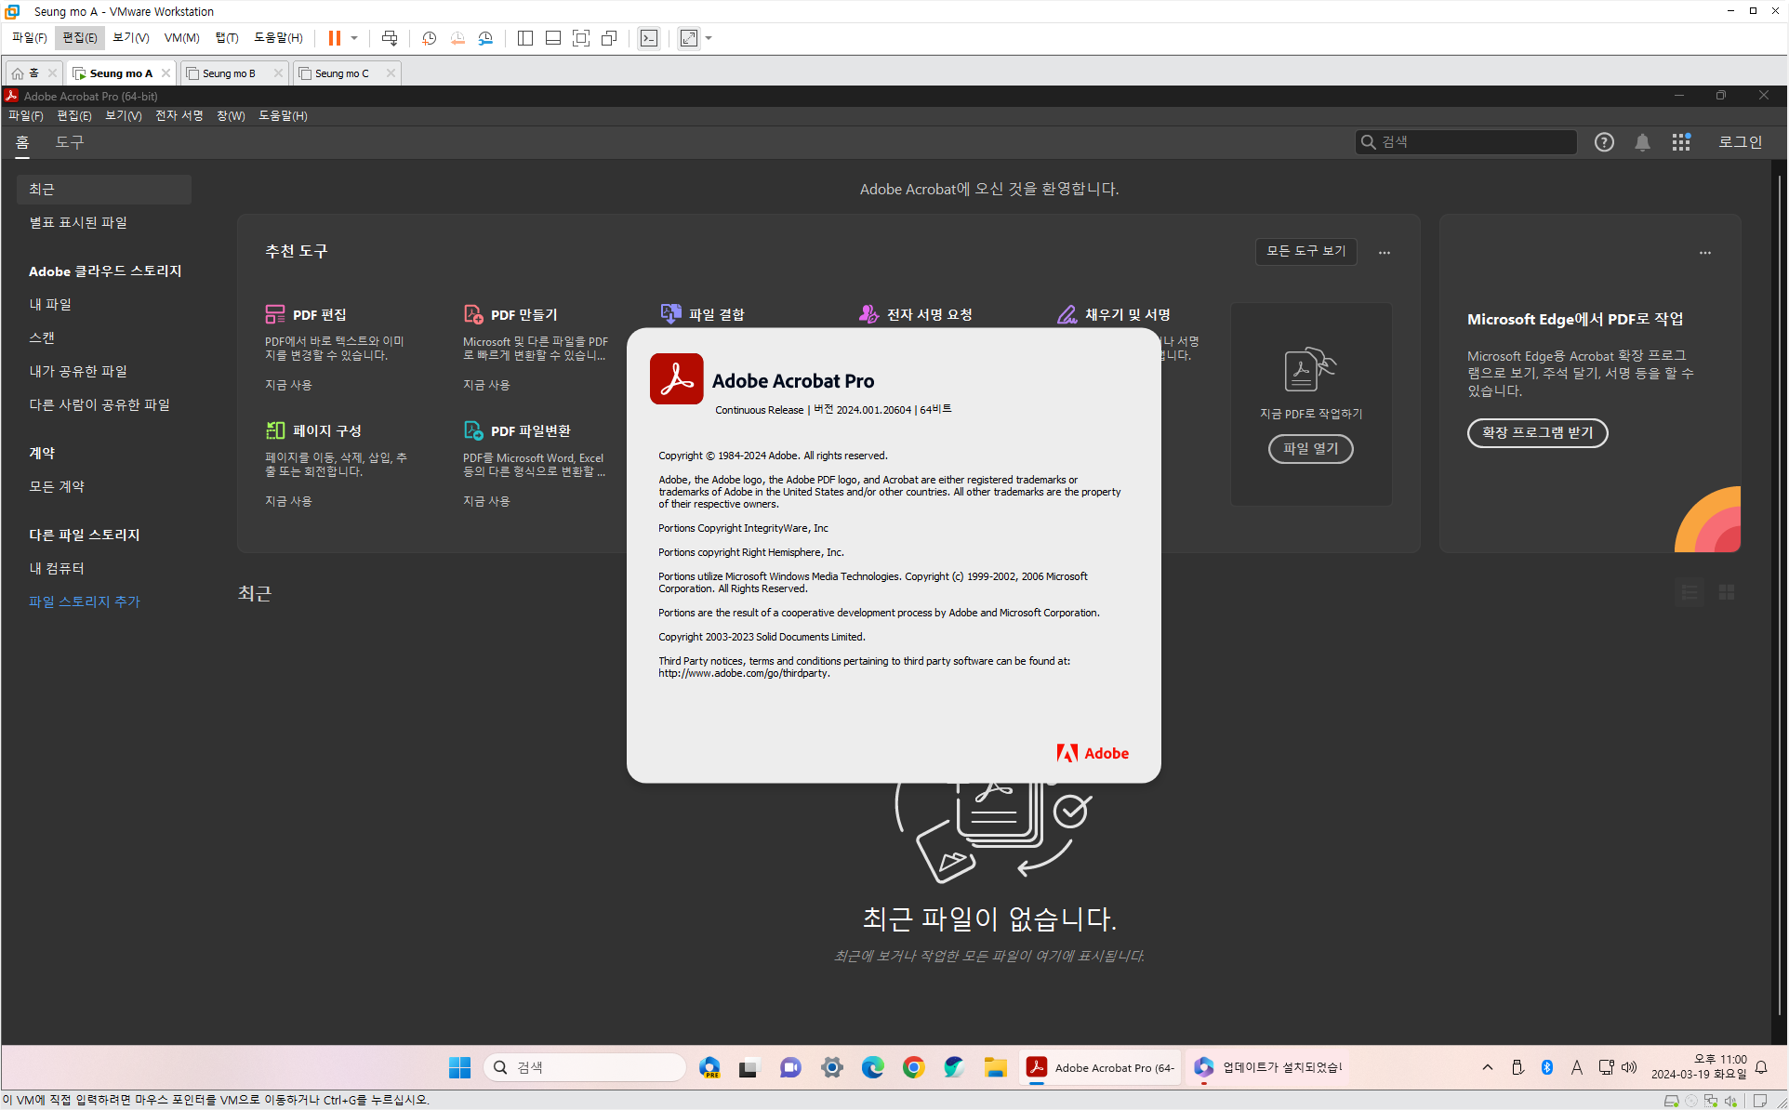Click the VMware pause button icon
Screen dimensions: 1789x1110
[x=335, y=38]
